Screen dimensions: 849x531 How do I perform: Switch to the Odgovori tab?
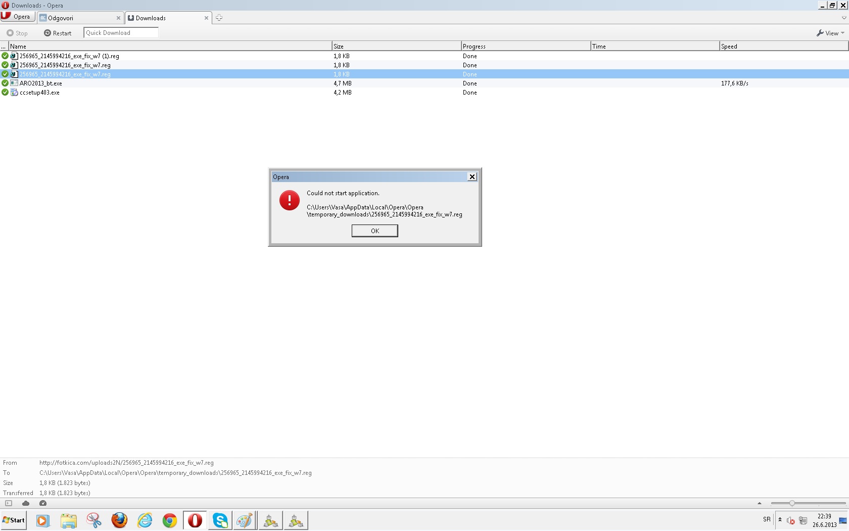tap(81, 18)
